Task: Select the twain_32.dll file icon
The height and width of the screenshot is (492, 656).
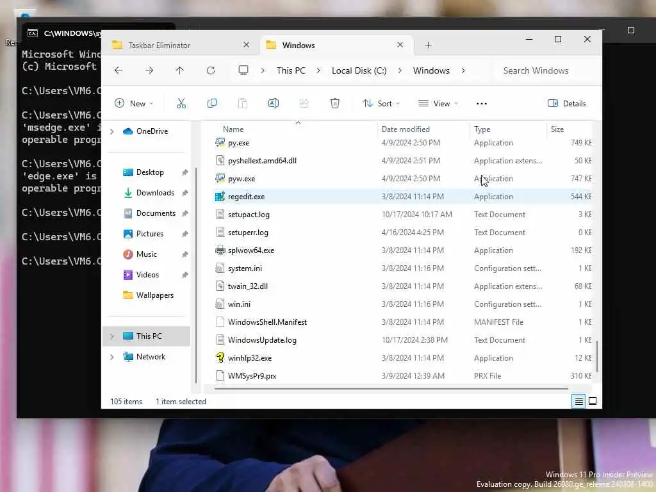Action: [220, 286]
